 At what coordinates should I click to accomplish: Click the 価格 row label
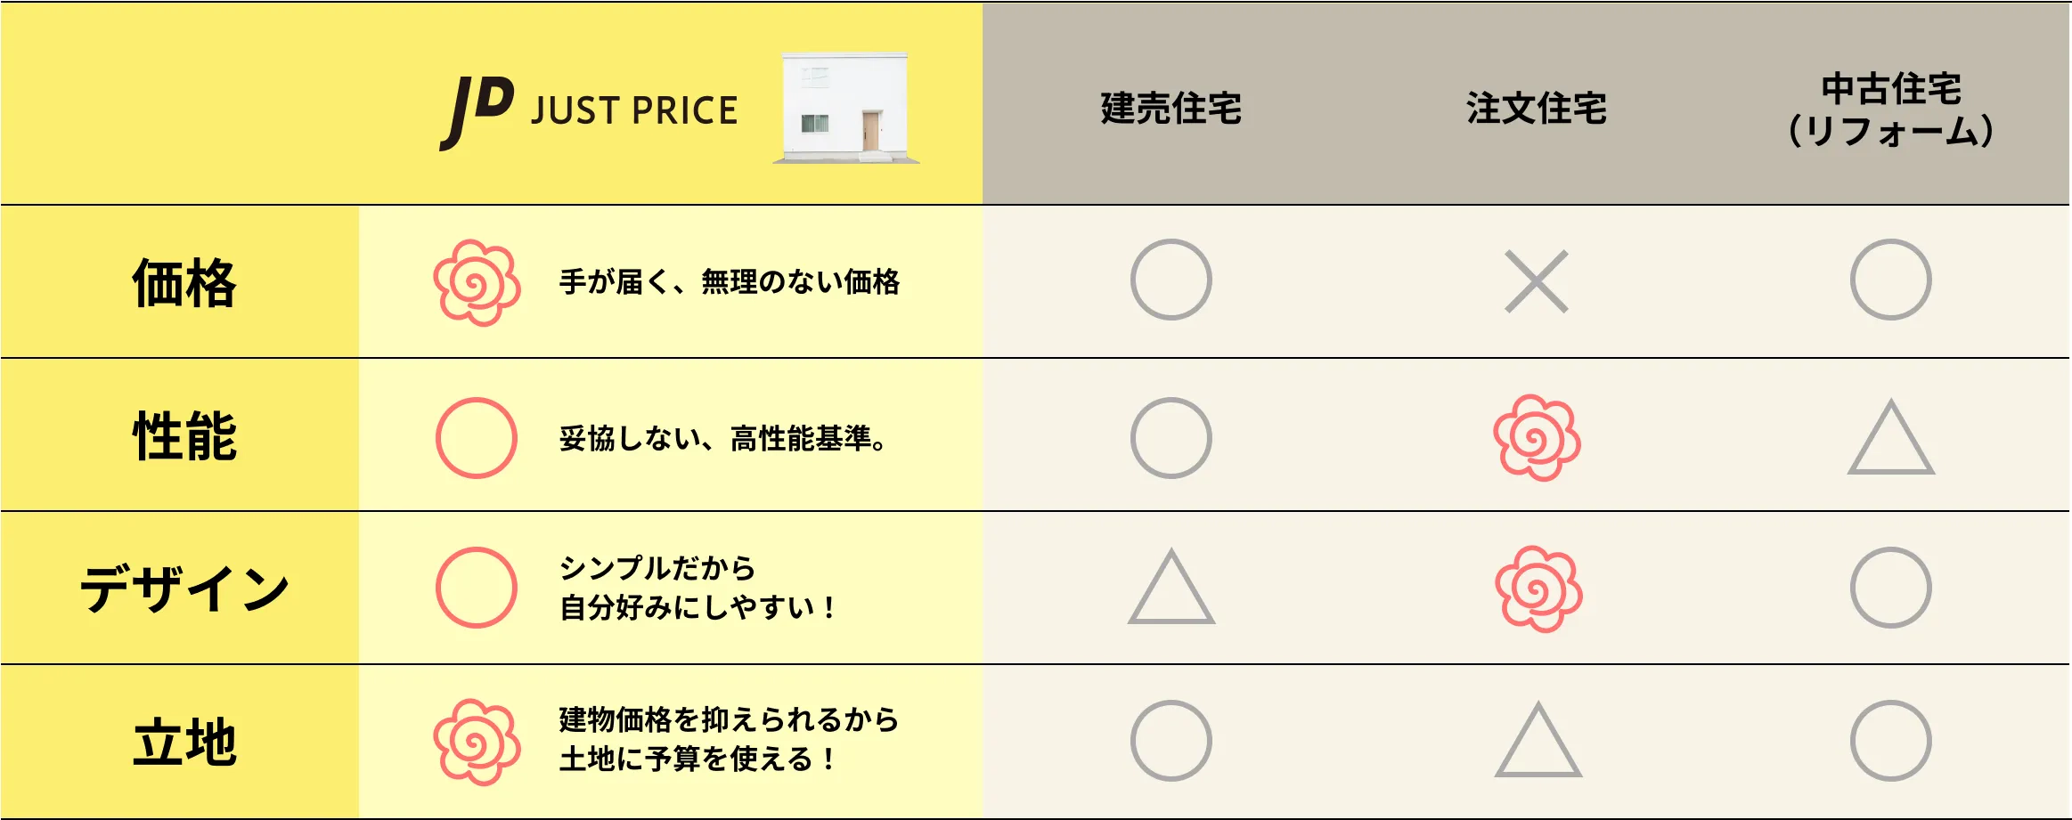click(x=184, y=282)
